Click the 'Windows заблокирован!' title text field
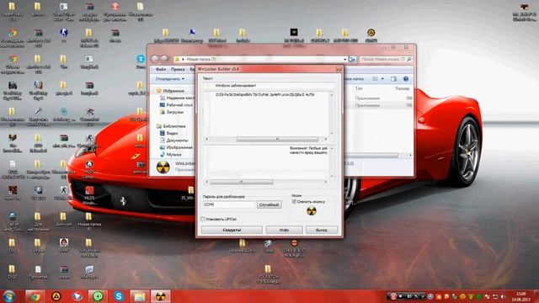 point(269,86)
